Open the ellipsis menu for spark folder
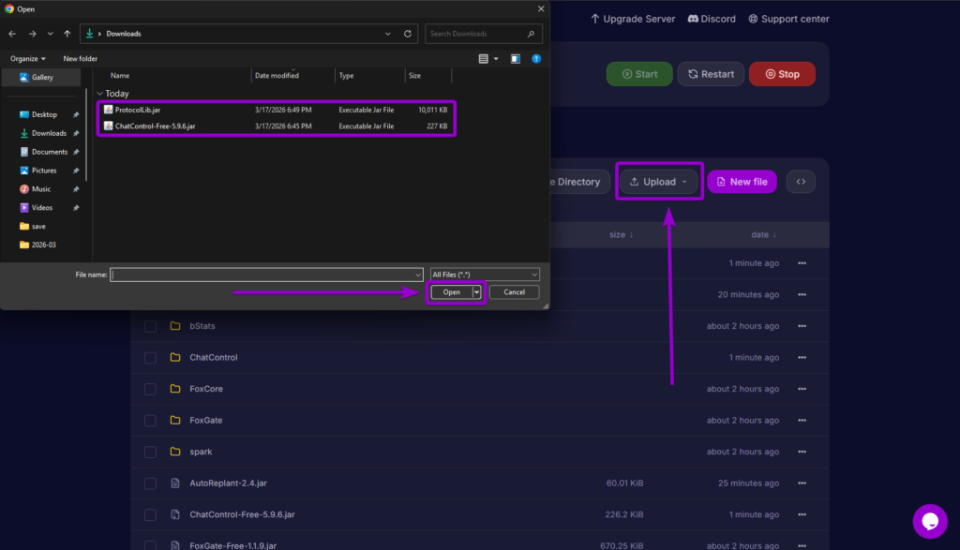The image size is (960, 550). [x=802, y=452]
